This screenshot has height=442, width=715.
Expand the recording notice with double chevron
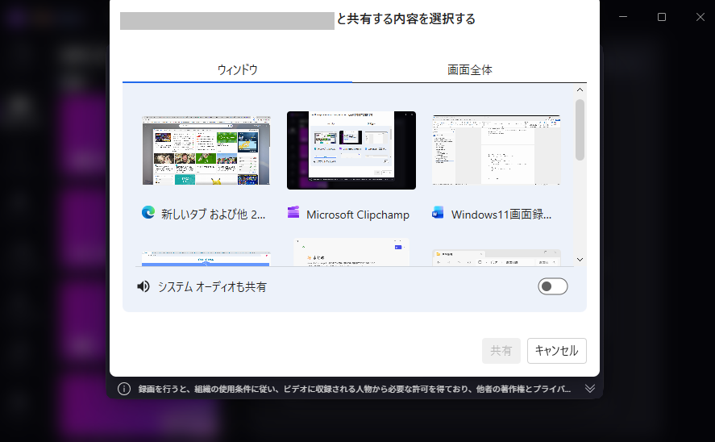pyautogui.click(x=590, y=389)
